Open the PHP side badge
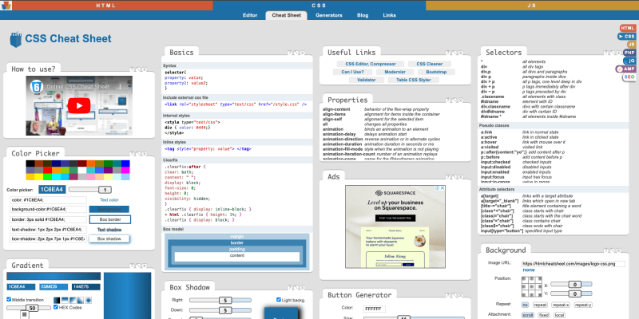 point(629,53)
